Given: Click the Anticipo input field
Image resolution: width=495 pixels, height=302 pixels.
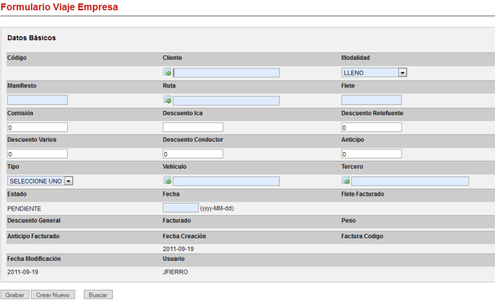Looking at the screenshot, I should pos(371,154).
